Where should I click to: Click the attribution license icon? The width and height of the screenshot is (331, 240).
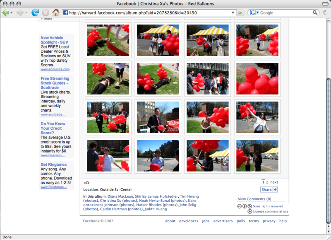(x=245, y=206)
